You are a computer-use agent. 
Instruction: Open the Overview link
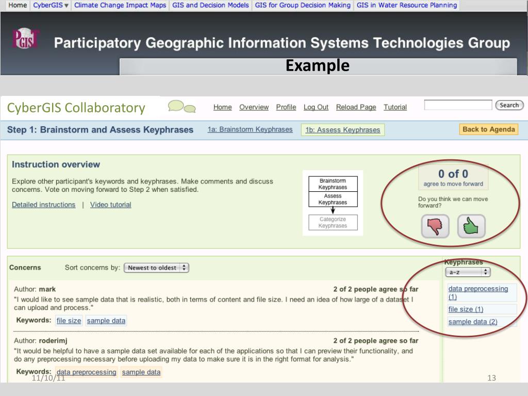(x=254, y=107)
